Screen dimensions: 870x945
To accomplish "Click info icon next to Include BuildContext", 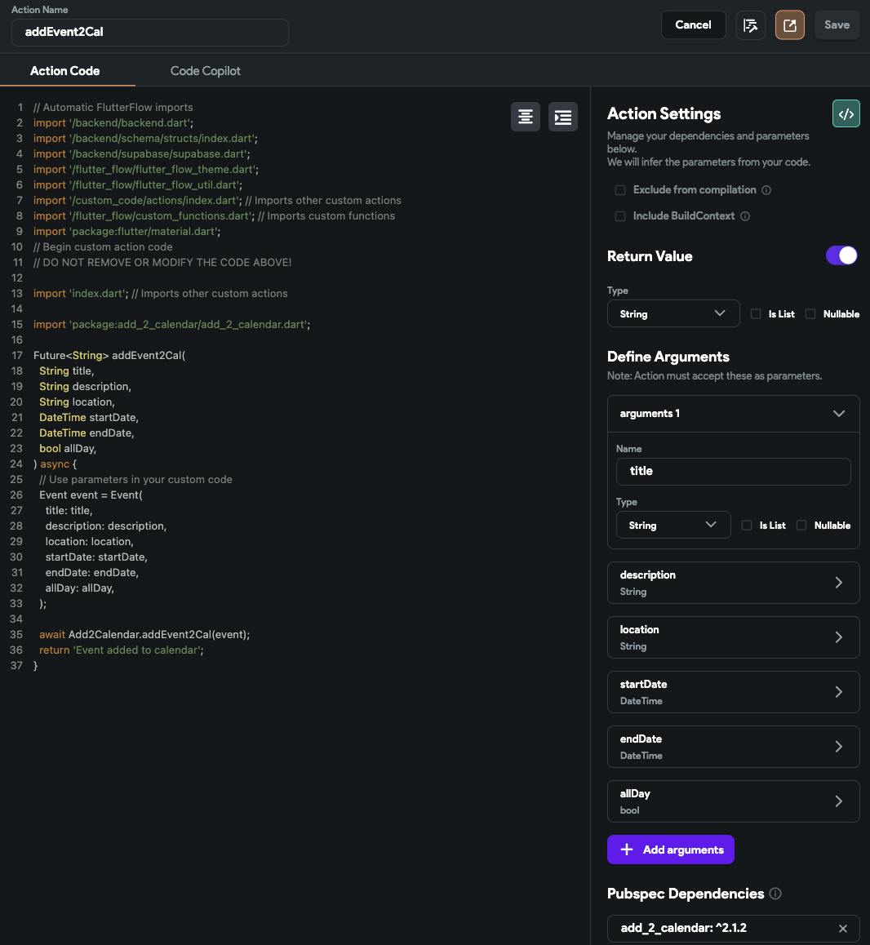I will click(745, 216).
